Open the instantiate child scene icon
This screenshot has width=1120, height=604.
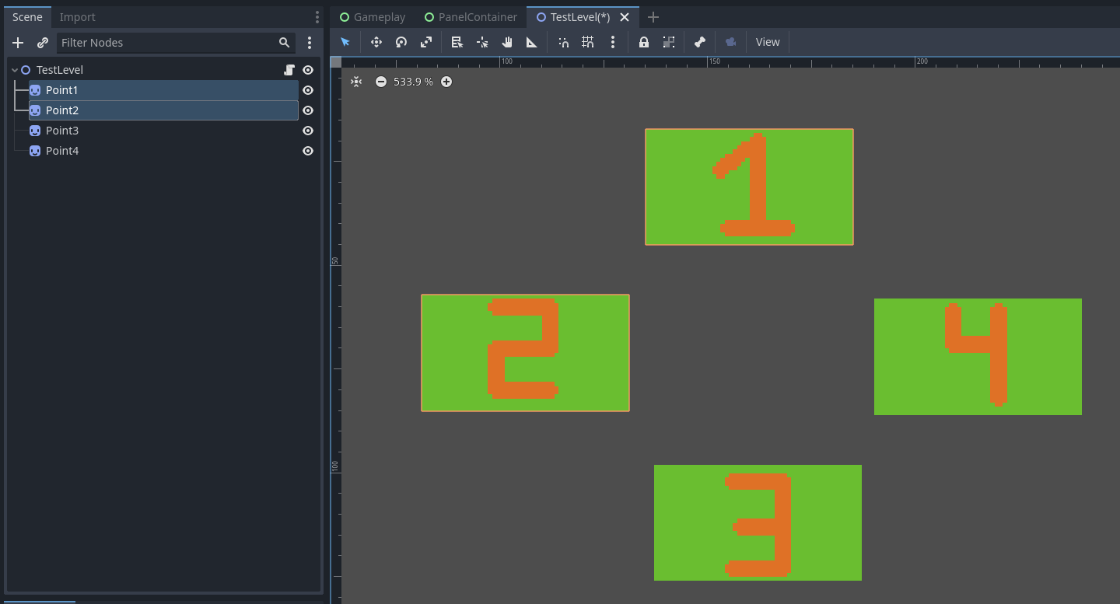click(x=43, y=43)
